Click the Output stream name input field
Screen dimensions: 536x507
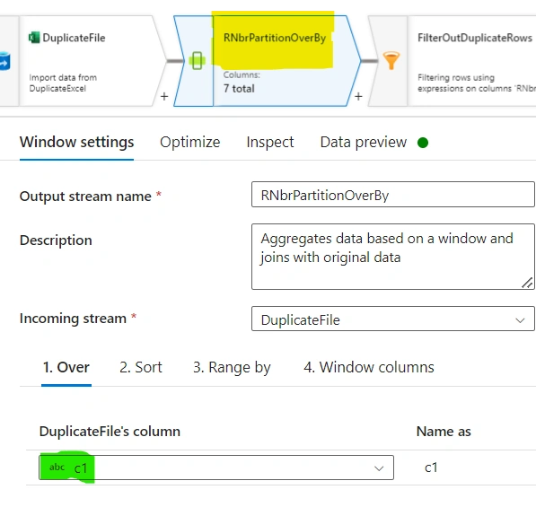pyautogui.click(x=393, y=195)
